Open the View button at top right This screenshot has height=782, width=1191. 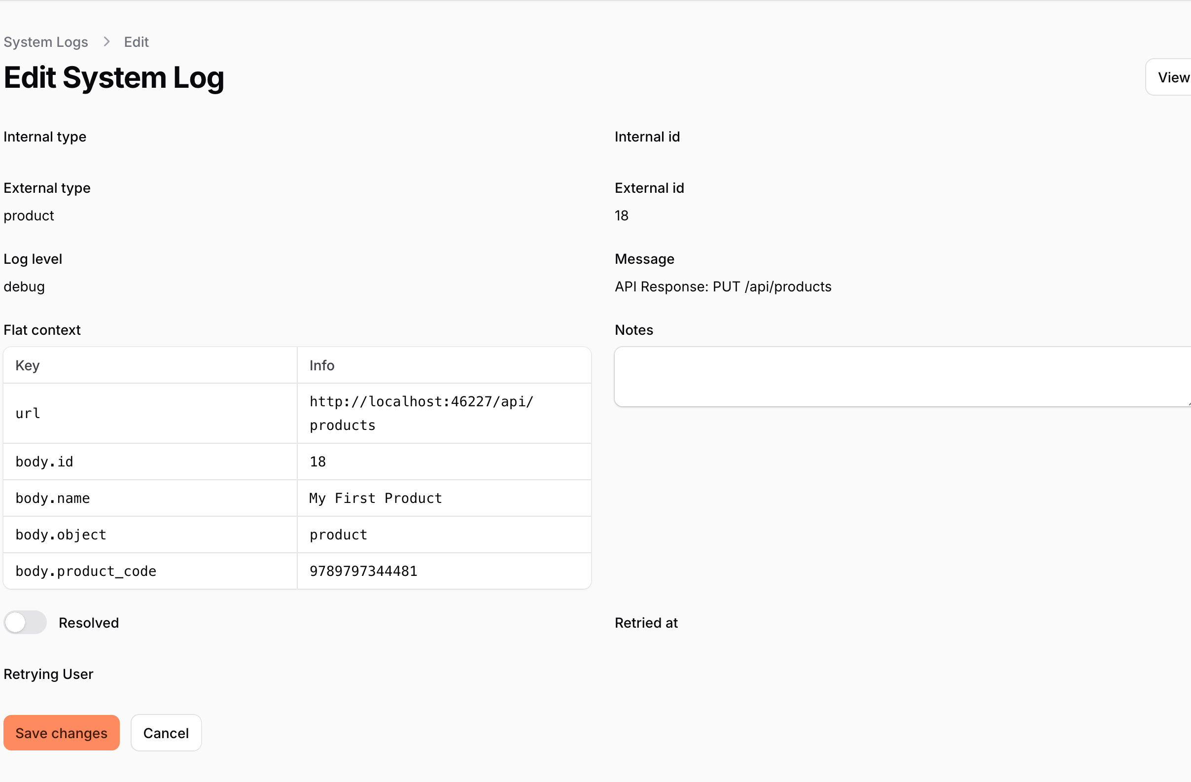pyautogui.click(x=1169, y=77)
